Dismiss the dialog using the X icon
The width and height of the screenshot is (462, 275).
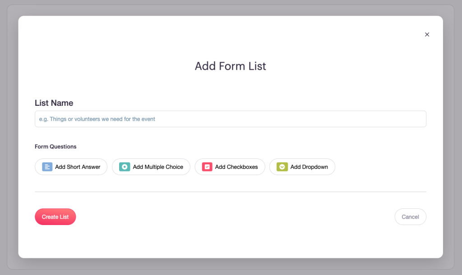click(427, 34)
